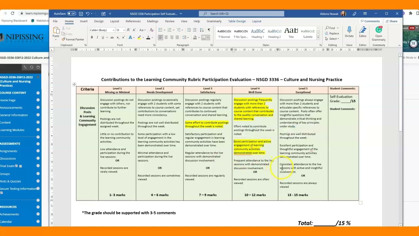
Task: Open the File menu
Action: tap(55, 21)
